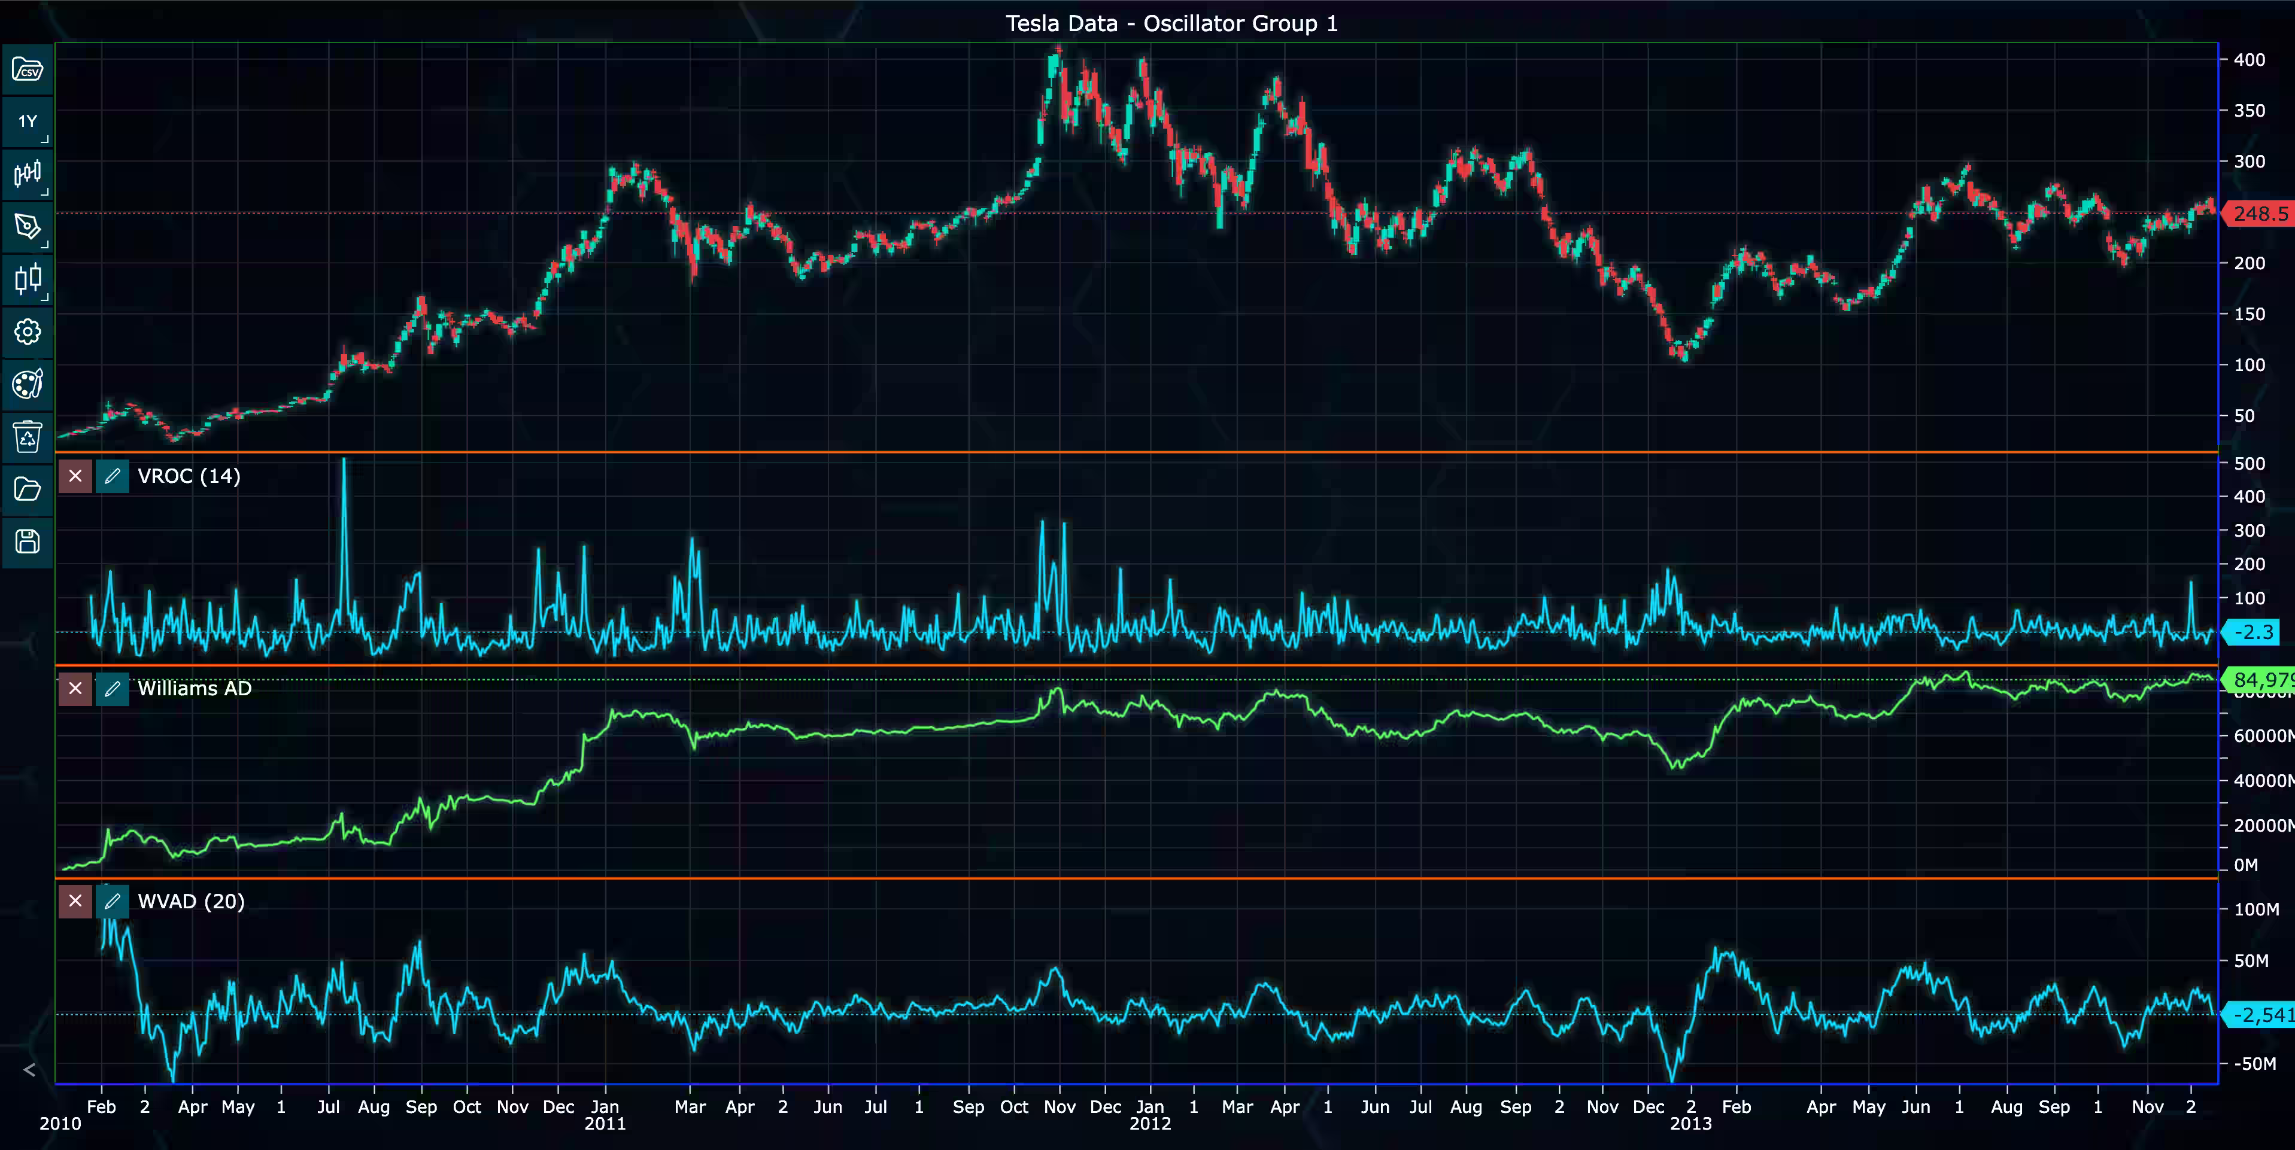Open the color palette theme editor
Image resolution: width=2295 pixels, height=1150 pixels.
tap(28, 384)
